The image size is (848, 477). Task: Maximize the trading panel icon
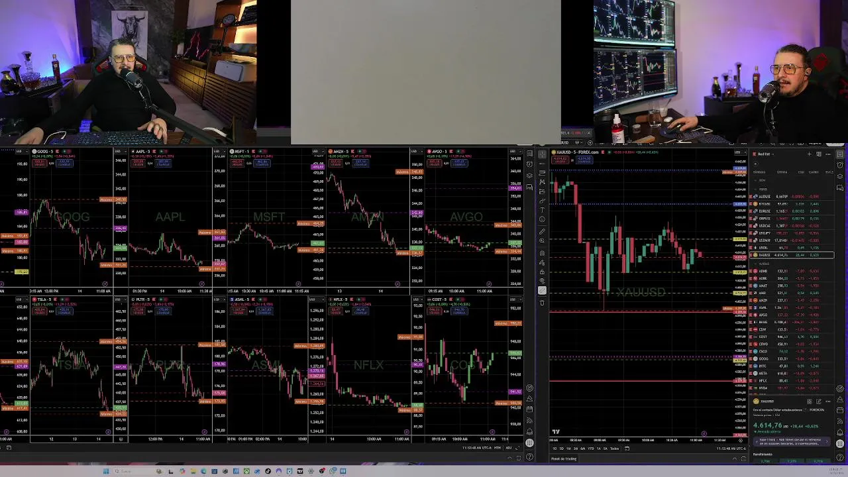(744, 458)
